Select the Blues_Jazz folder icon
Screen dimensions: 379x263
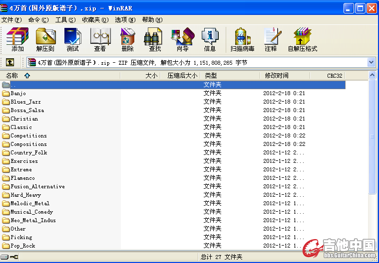coord(6,102)
